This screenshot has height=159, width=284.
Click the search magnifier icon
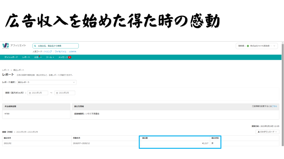[x=35, y=46]
